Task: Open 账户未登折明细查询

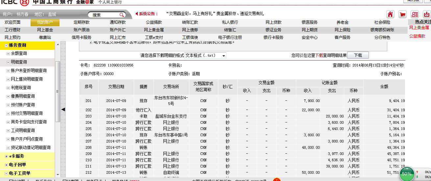Action: 29,70
